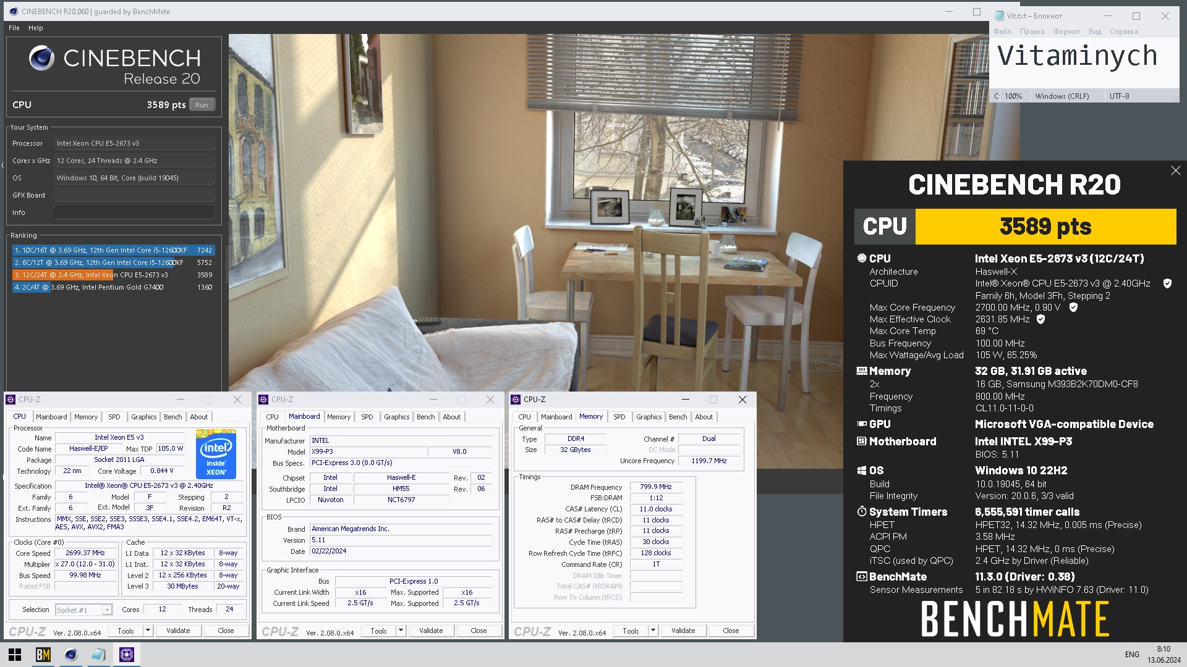Screen dimensions: 1187x667
Task: Select ranking row Xeon E5-2673 v3
Action: pyautogui.click(x=113, y=275)
